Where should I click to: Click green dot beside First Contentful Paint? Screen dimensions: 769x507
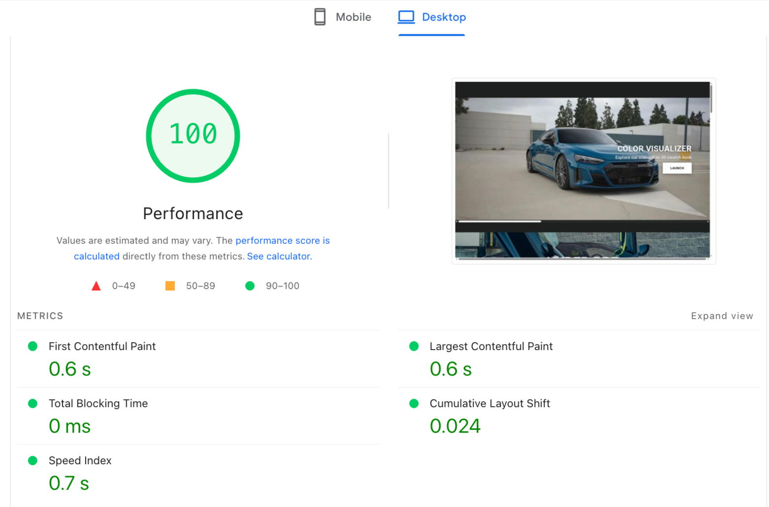tap(33, 347)
